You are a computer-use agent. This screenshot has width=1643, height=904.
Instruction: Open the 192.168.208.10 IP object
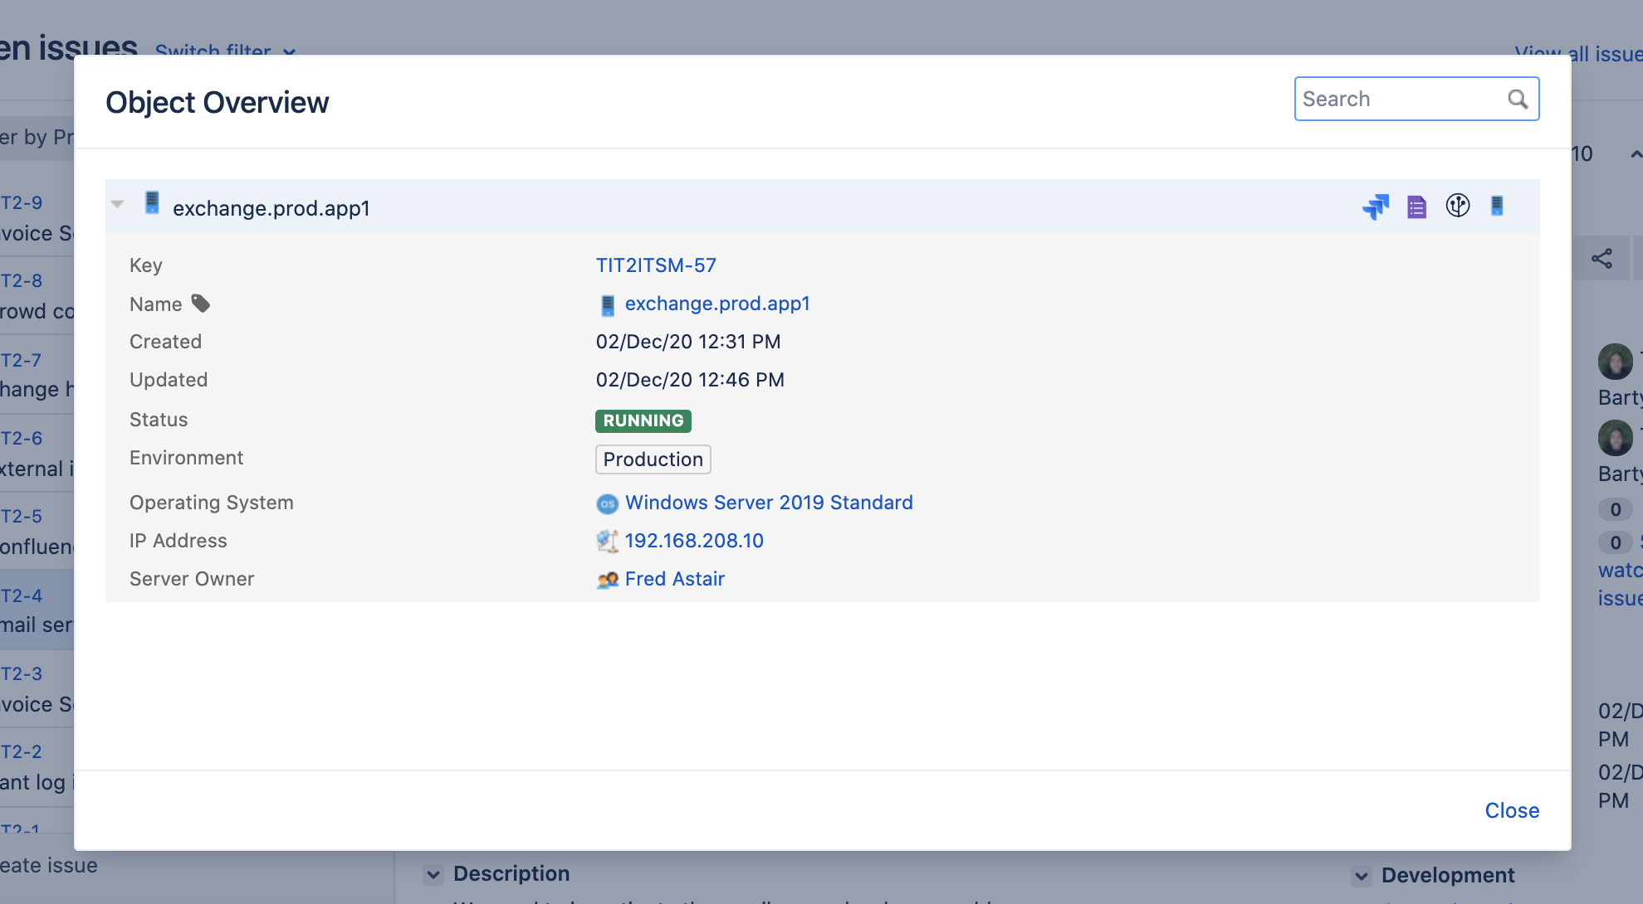pyautogui.click(x=693, y=541)
